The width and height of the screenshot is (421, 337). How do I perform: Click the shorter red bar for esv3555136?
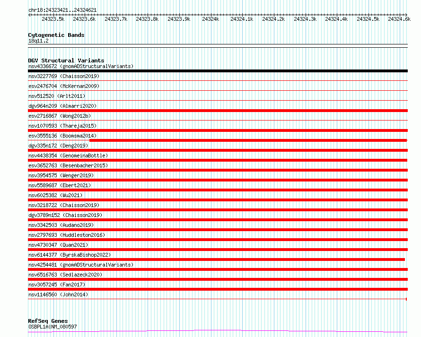click(x=248, y=140)
